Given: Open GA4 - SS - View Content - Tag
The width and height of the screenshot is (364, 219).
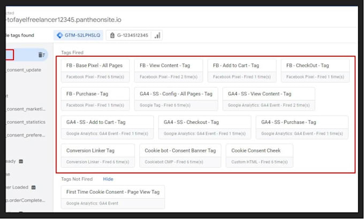Looking at the screenshot, I should pyautogui.click(x=269, y=99).
